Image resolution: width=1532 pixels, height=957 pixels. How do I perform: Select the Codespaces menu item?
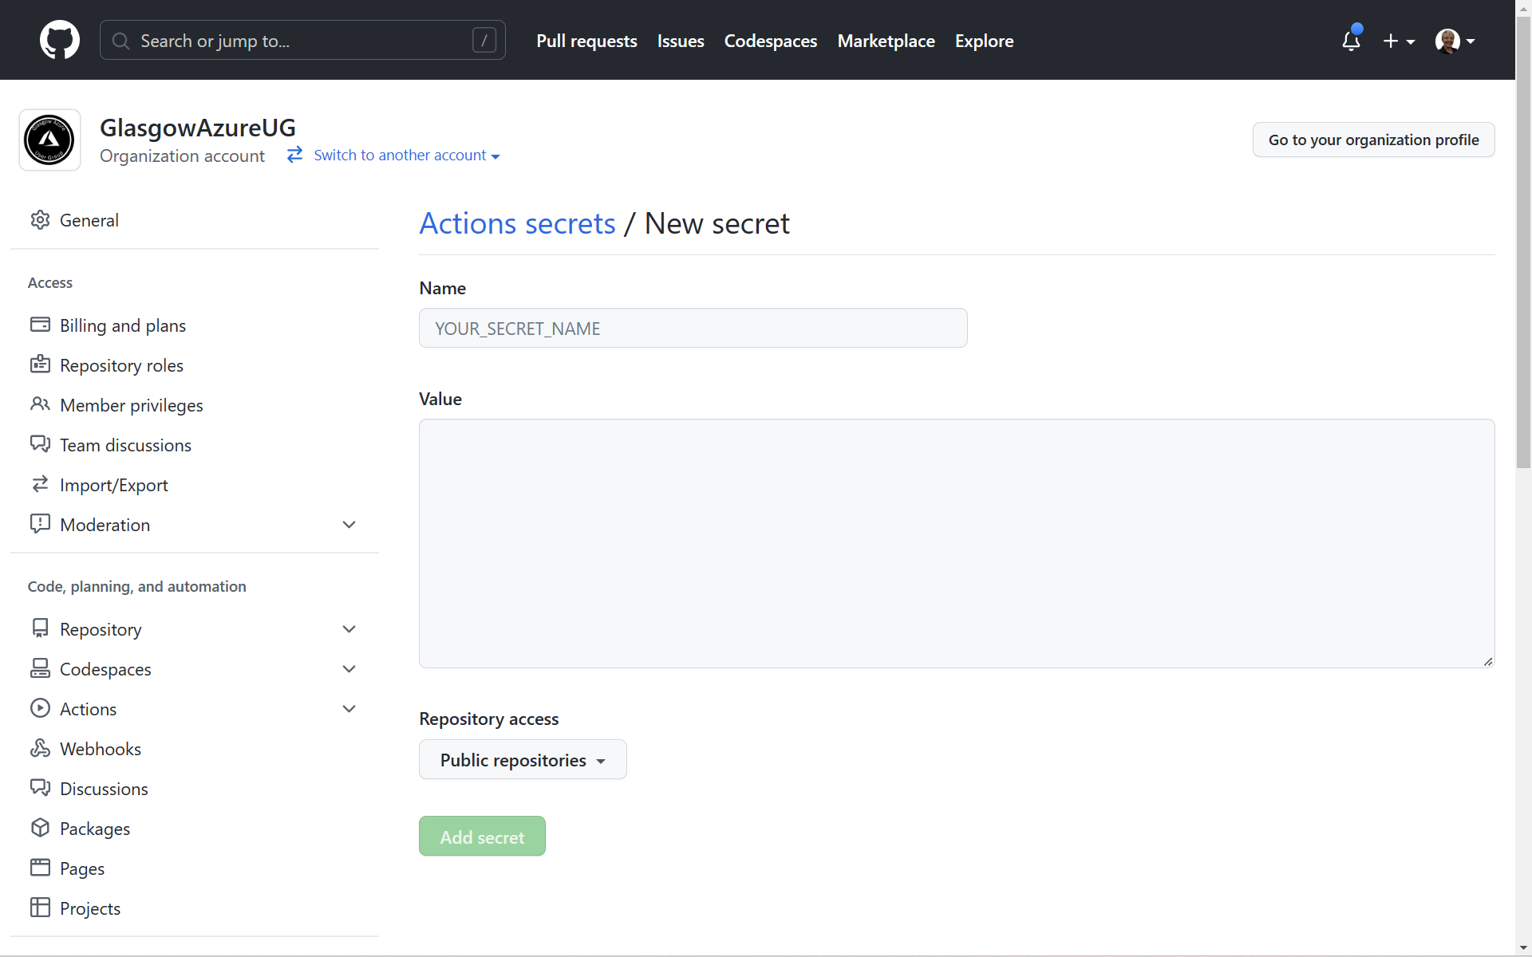pos(106,669)
